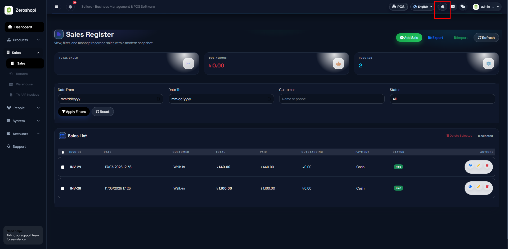
Task: Delete invoice INV-28 with trash icon
Action: tap(487, 187)
